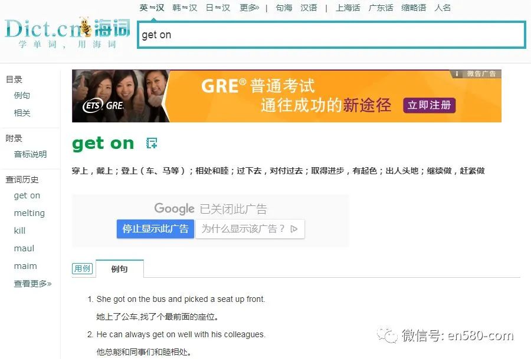
Task: Select the 日⇋汉 dictionary mode
Action: click(218, 8)
